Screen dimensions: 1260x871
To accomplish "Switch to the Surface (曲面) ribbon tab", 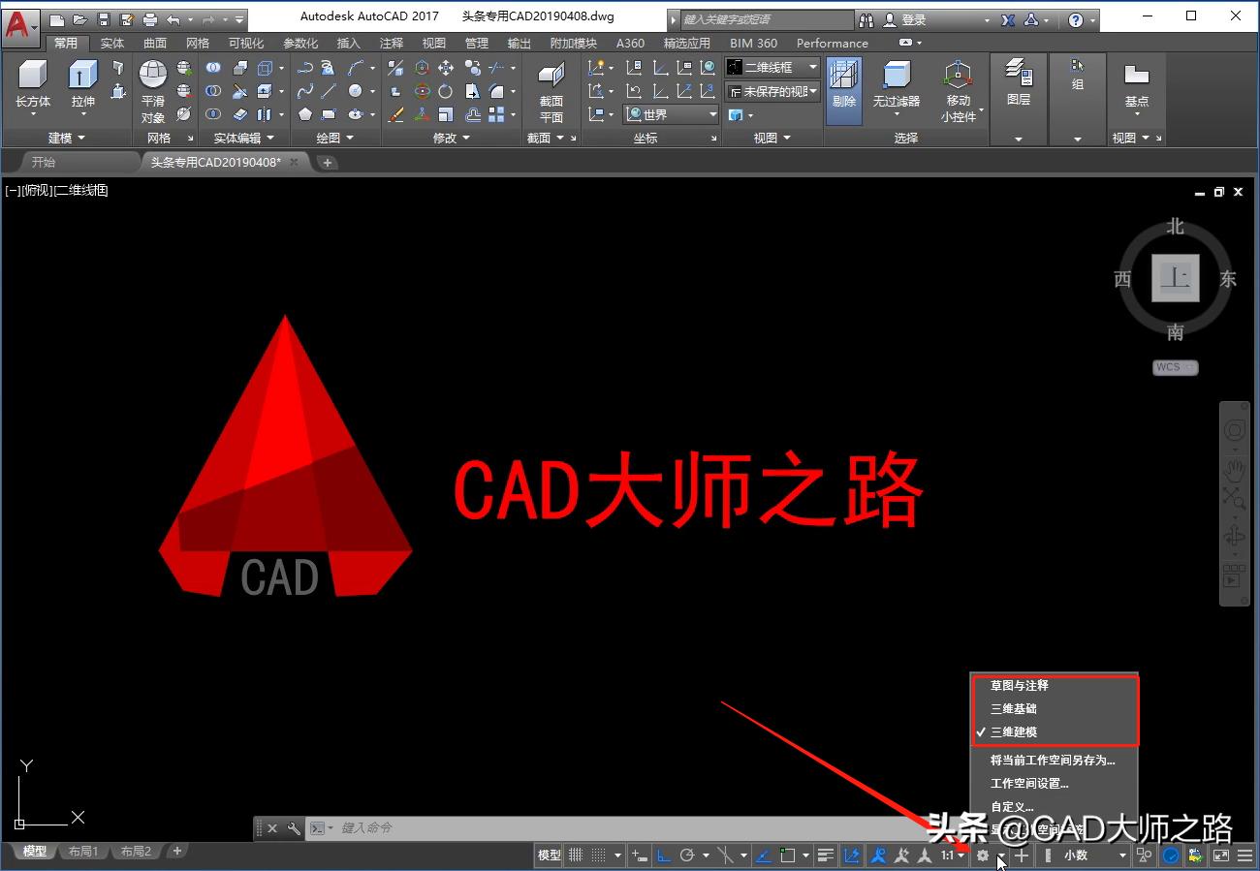I will 155,43.
